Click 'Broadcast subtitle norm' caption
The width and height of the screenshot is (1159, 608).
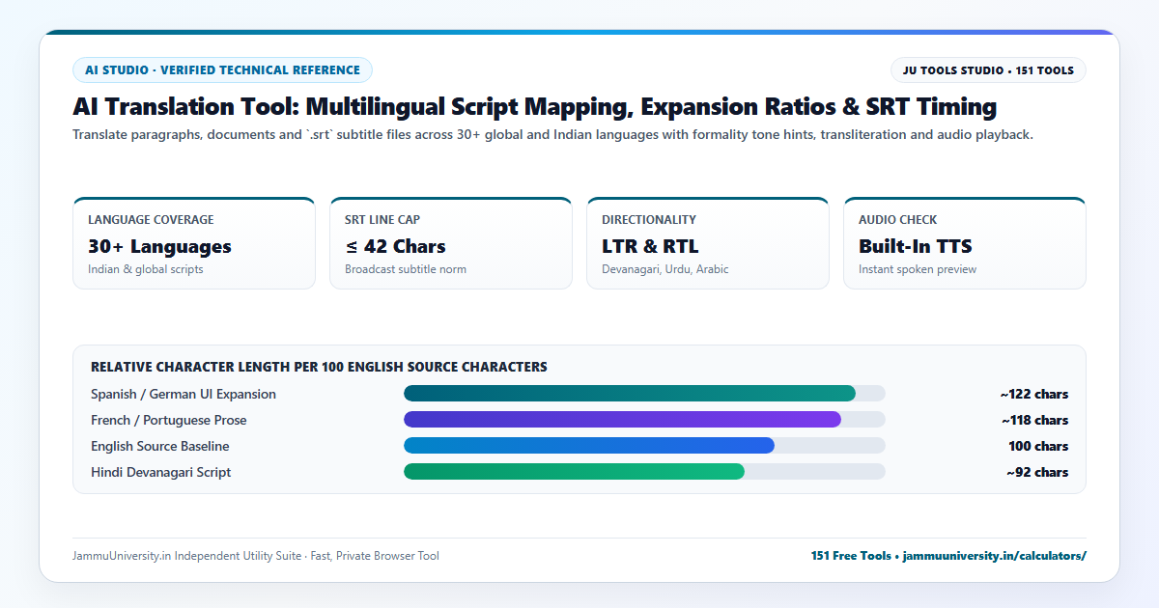tap(406, 269)
